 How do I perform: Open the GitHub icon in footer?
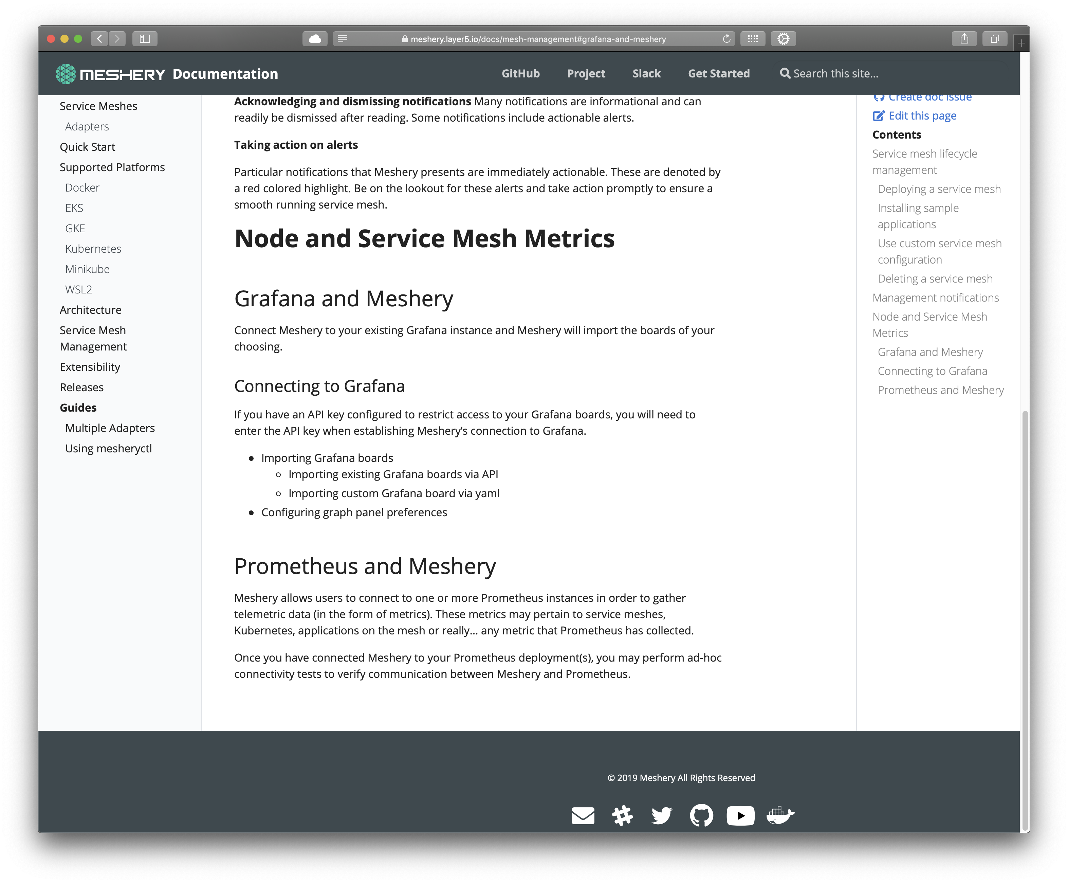[701, 815]
